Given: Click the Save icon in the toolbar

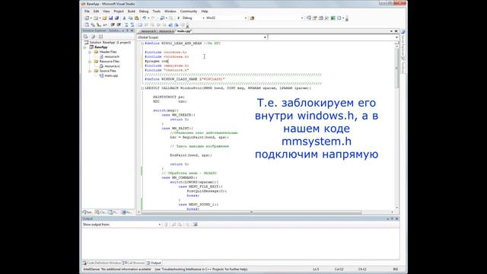Looking at the screenshot, I should click(110, 18).
